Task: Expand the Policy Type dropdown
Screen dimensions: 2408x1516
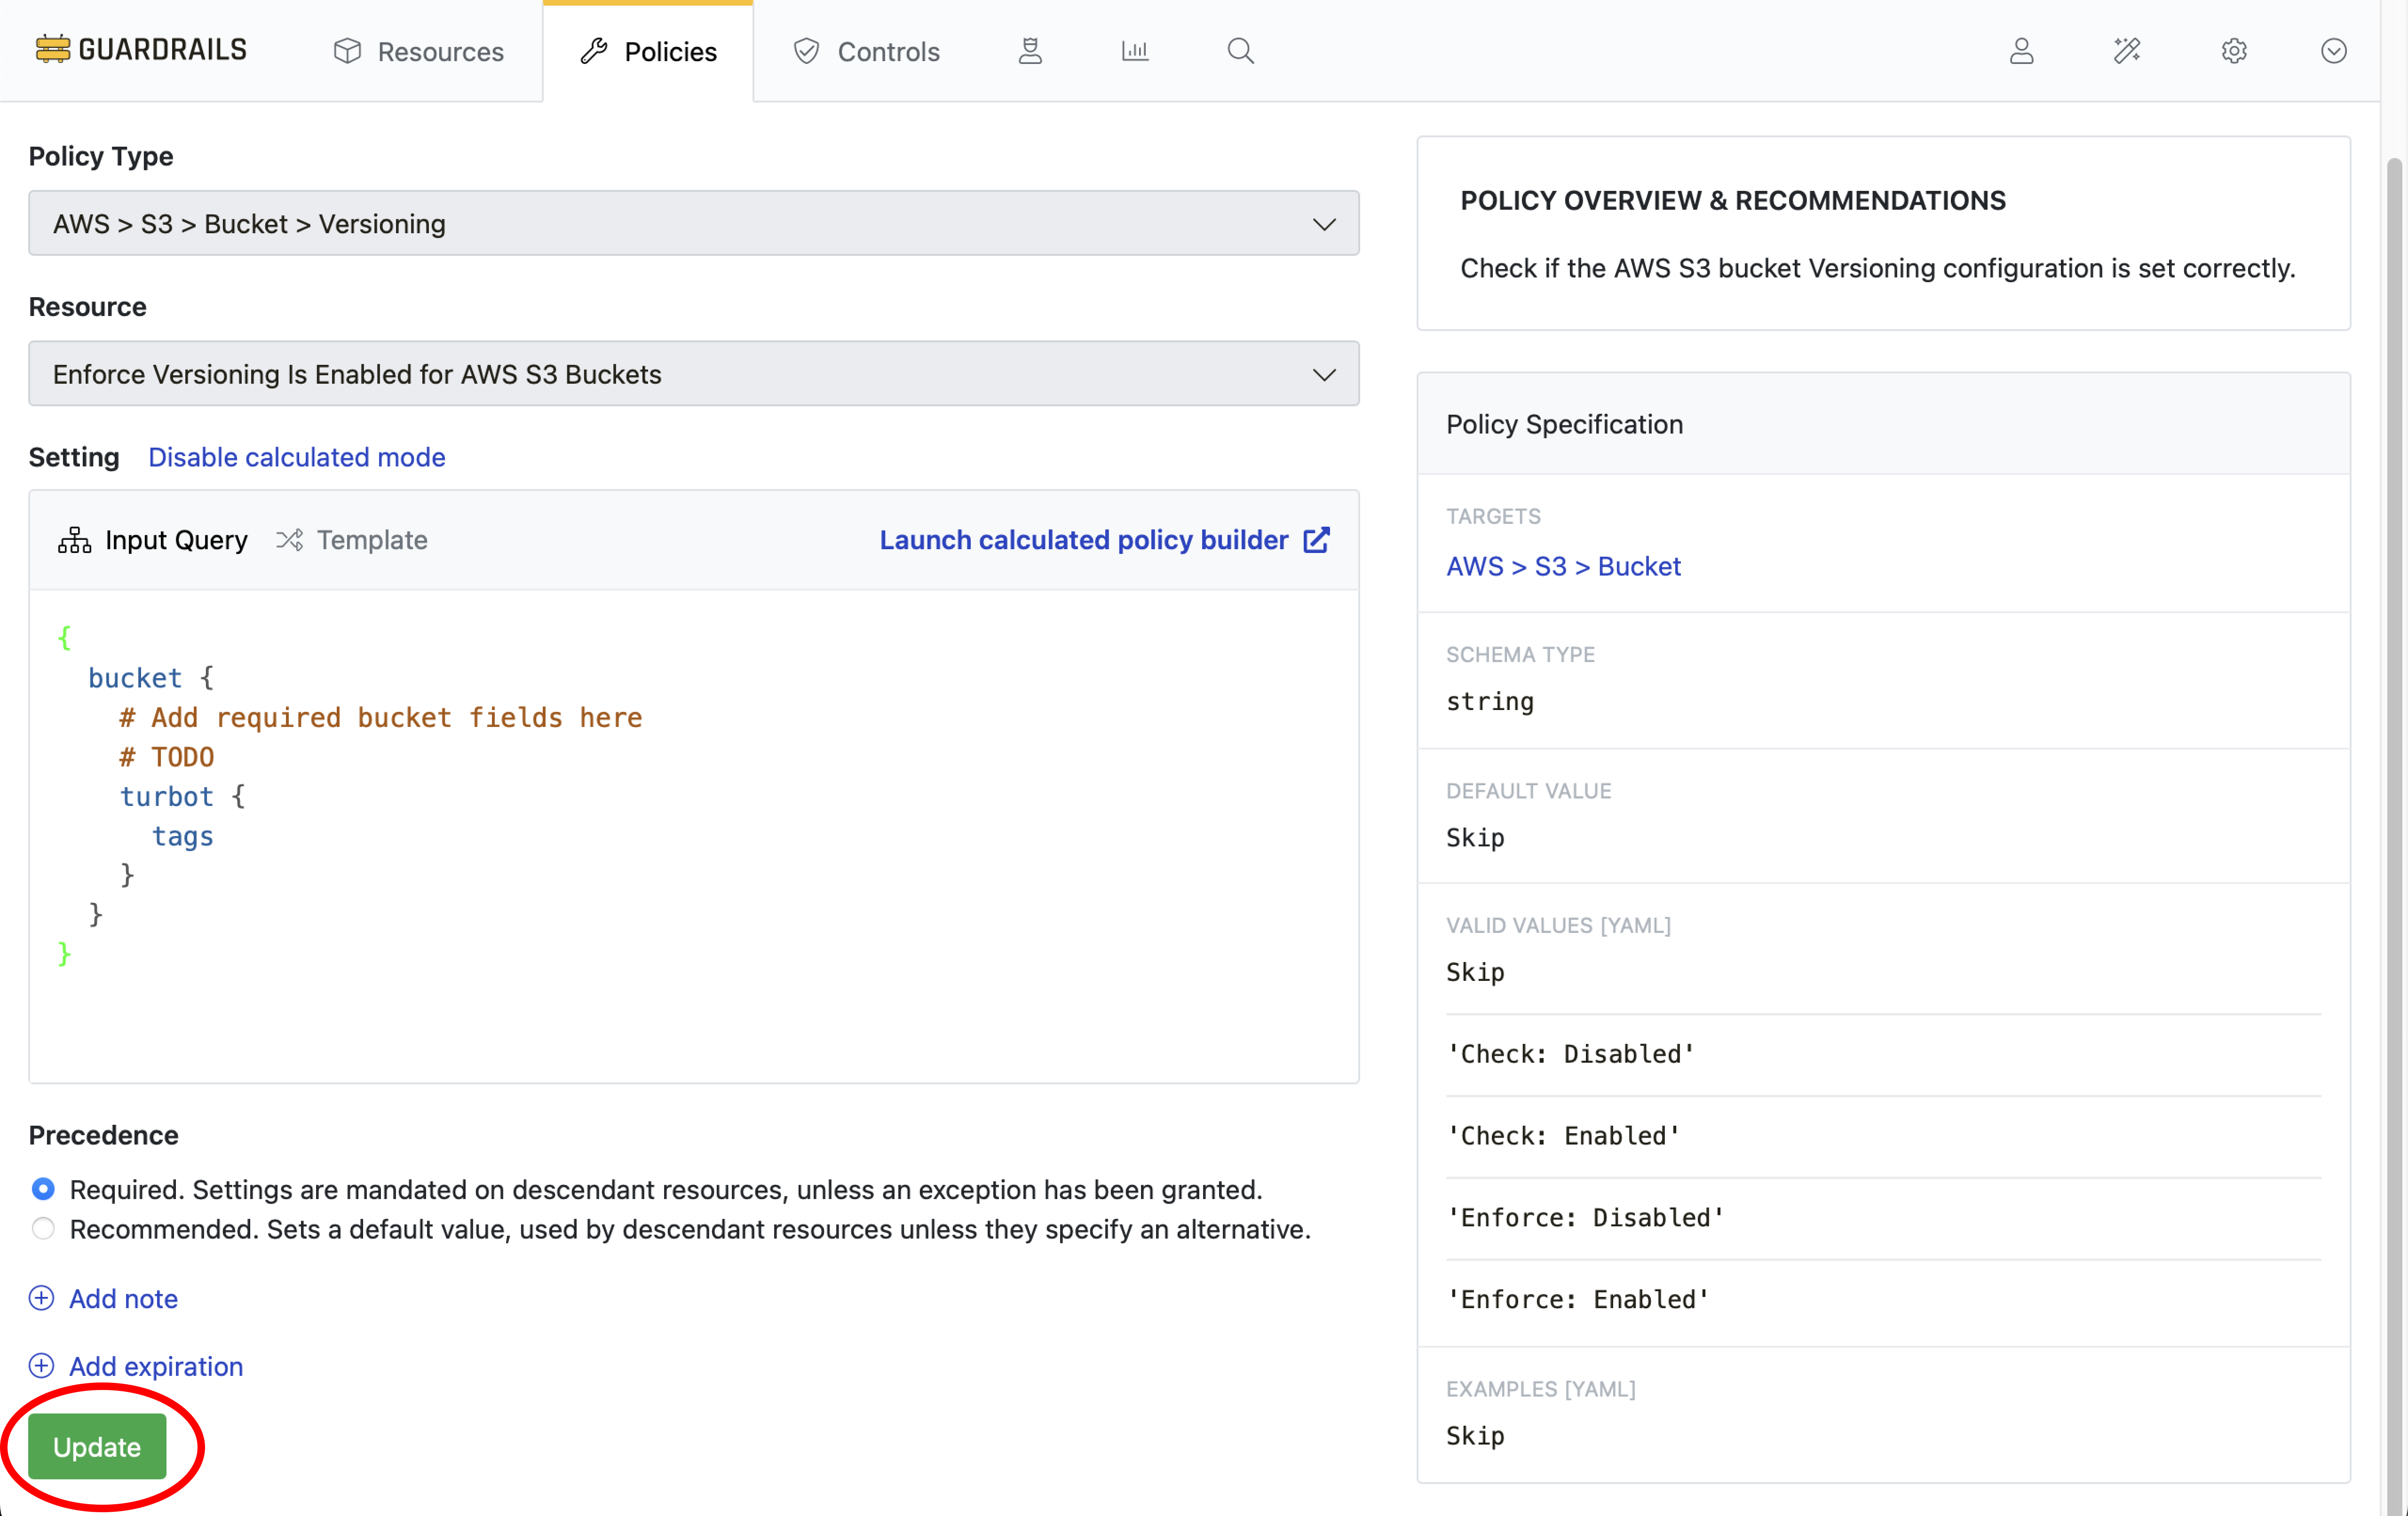Action: tap(693, 224)
